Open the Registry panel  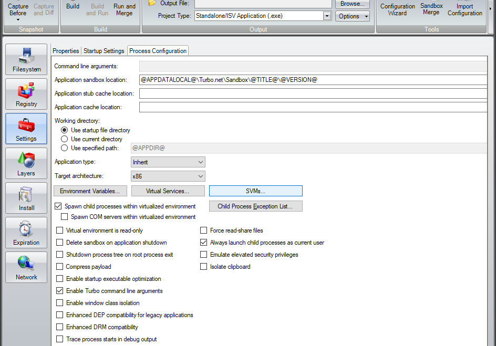(26, 94)
